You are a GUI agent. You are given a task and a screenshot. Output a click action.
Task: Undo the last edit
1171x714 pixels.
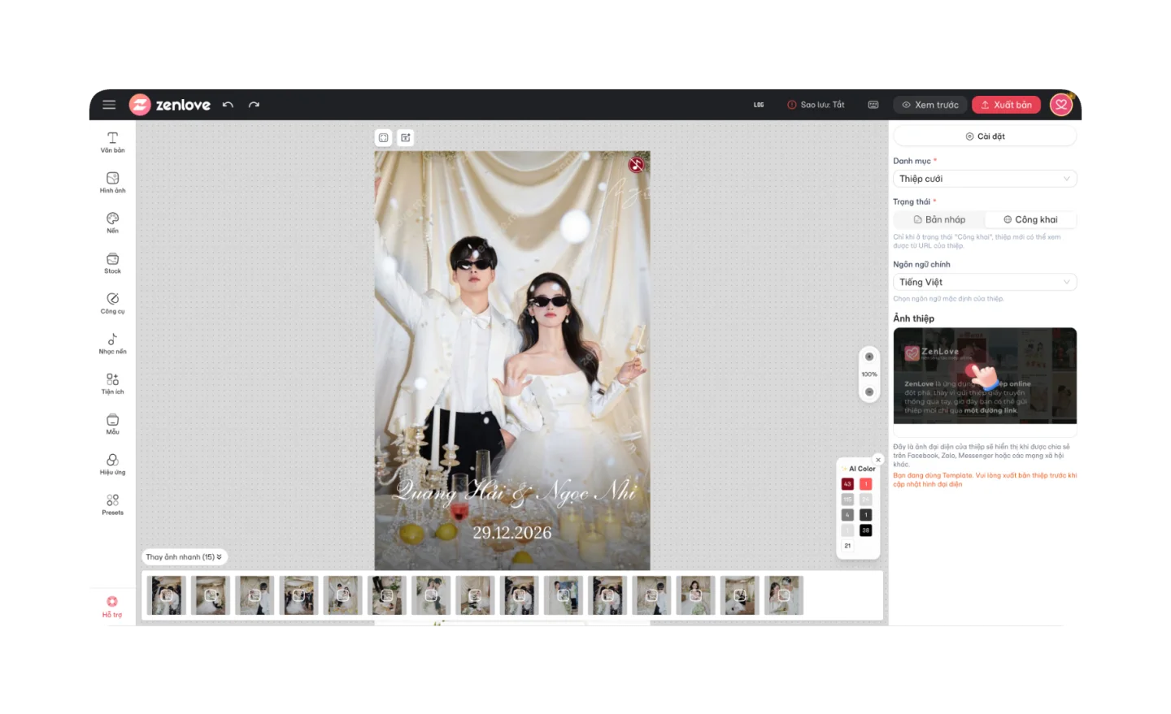click(x=228, y=105)
